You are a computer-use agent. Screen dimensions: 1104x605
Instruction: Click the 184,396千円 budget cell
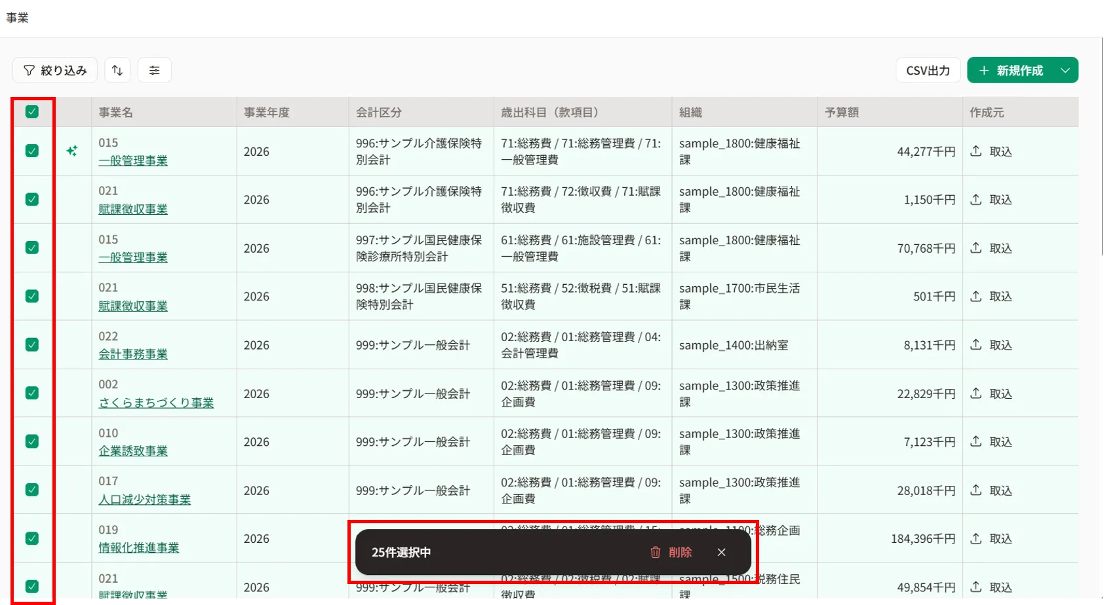click(x=890, y=539)
